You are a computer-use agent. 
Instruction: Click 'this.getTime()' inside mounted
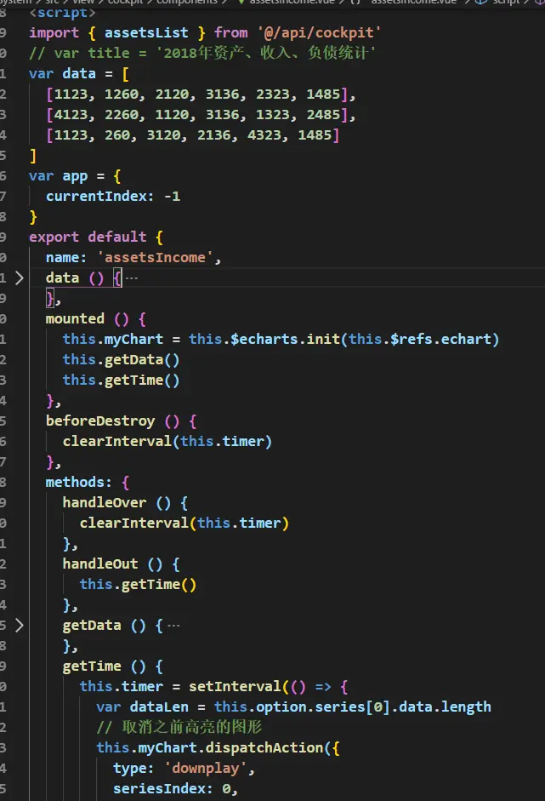(x=121, y=380)
